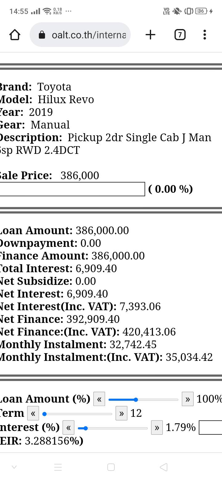Open the browser three-dot menu
The width and height of the screenshot is (222, 482).
[205, 35]
